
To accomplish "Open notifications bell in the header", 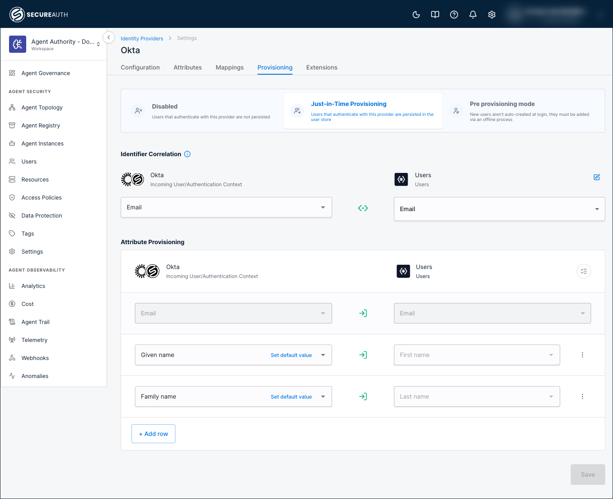I will 473,15.
